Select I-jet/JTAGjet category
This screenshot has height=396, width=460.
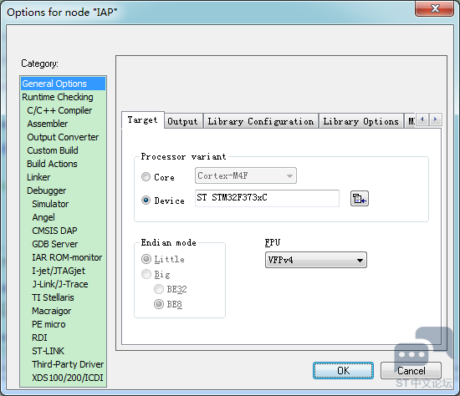(x=63, y=271)
